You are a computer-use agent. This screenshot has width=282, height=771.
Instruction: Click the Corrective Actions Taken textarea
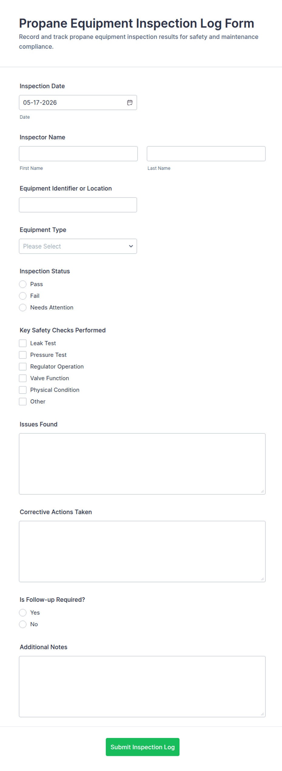pos(142,551)
